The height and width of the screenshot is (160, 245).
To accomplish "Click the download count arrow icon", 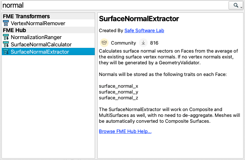I will pos(143,43).
